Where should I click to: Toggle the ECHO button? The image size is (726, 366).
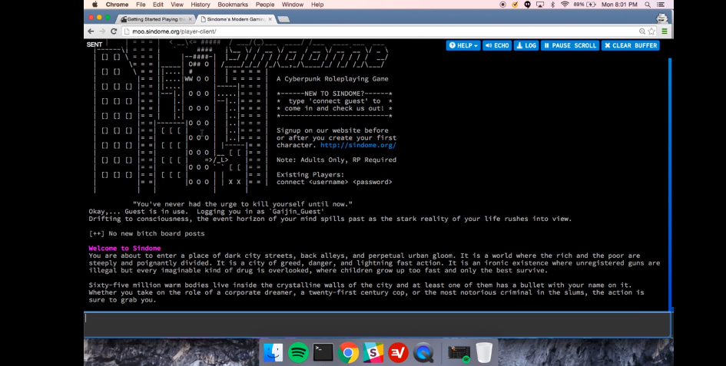tap(497, 45)
